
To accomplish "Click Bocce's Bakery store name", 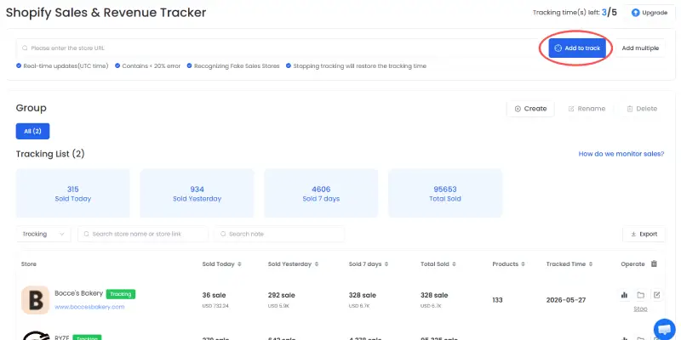I will [78, 293].
